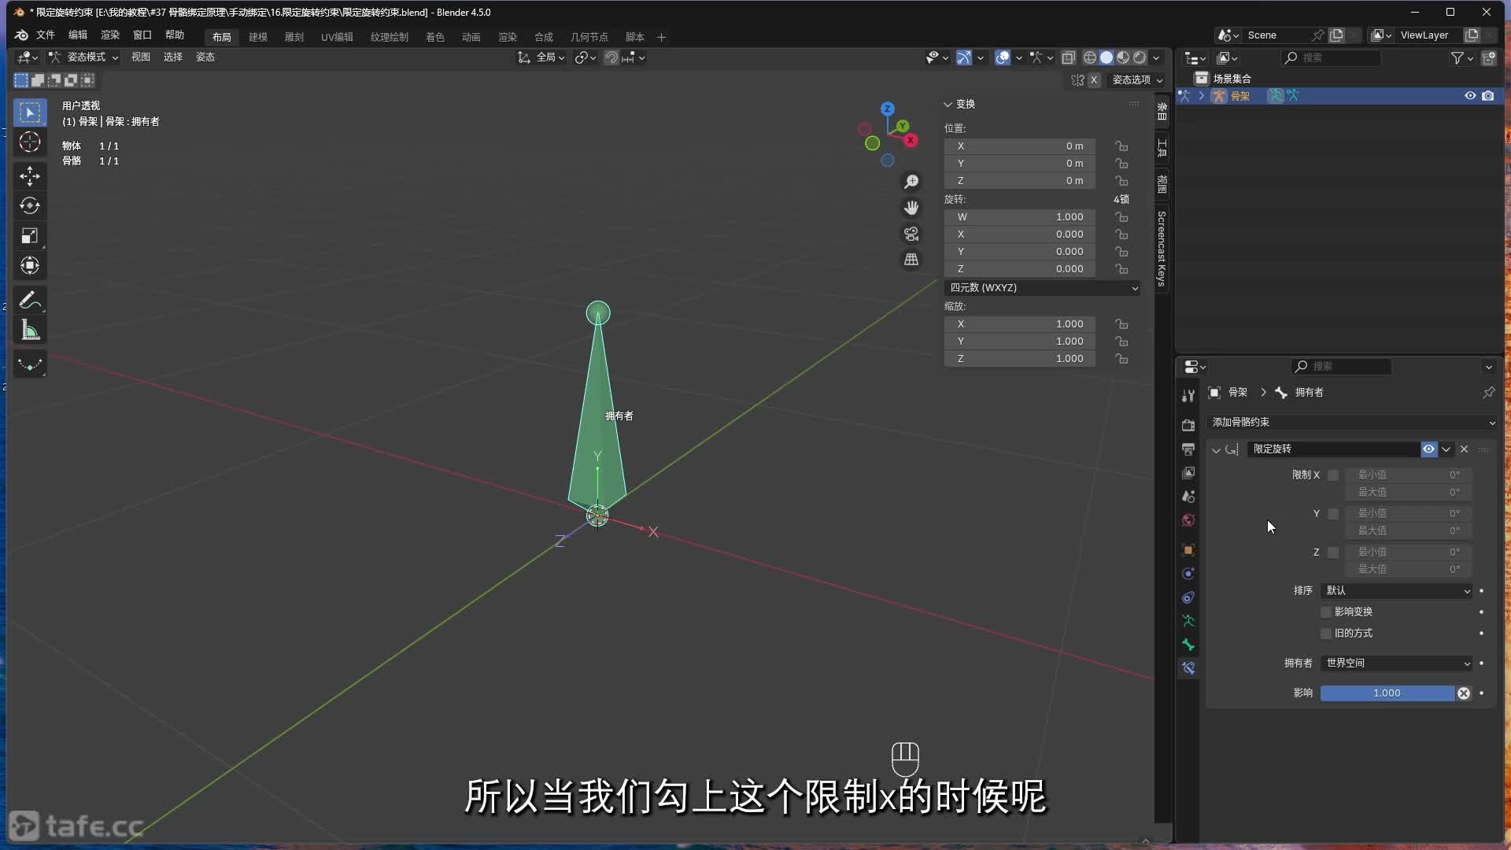
Task: Switch to 建模 workspace tab
Action: click(258, 37)
